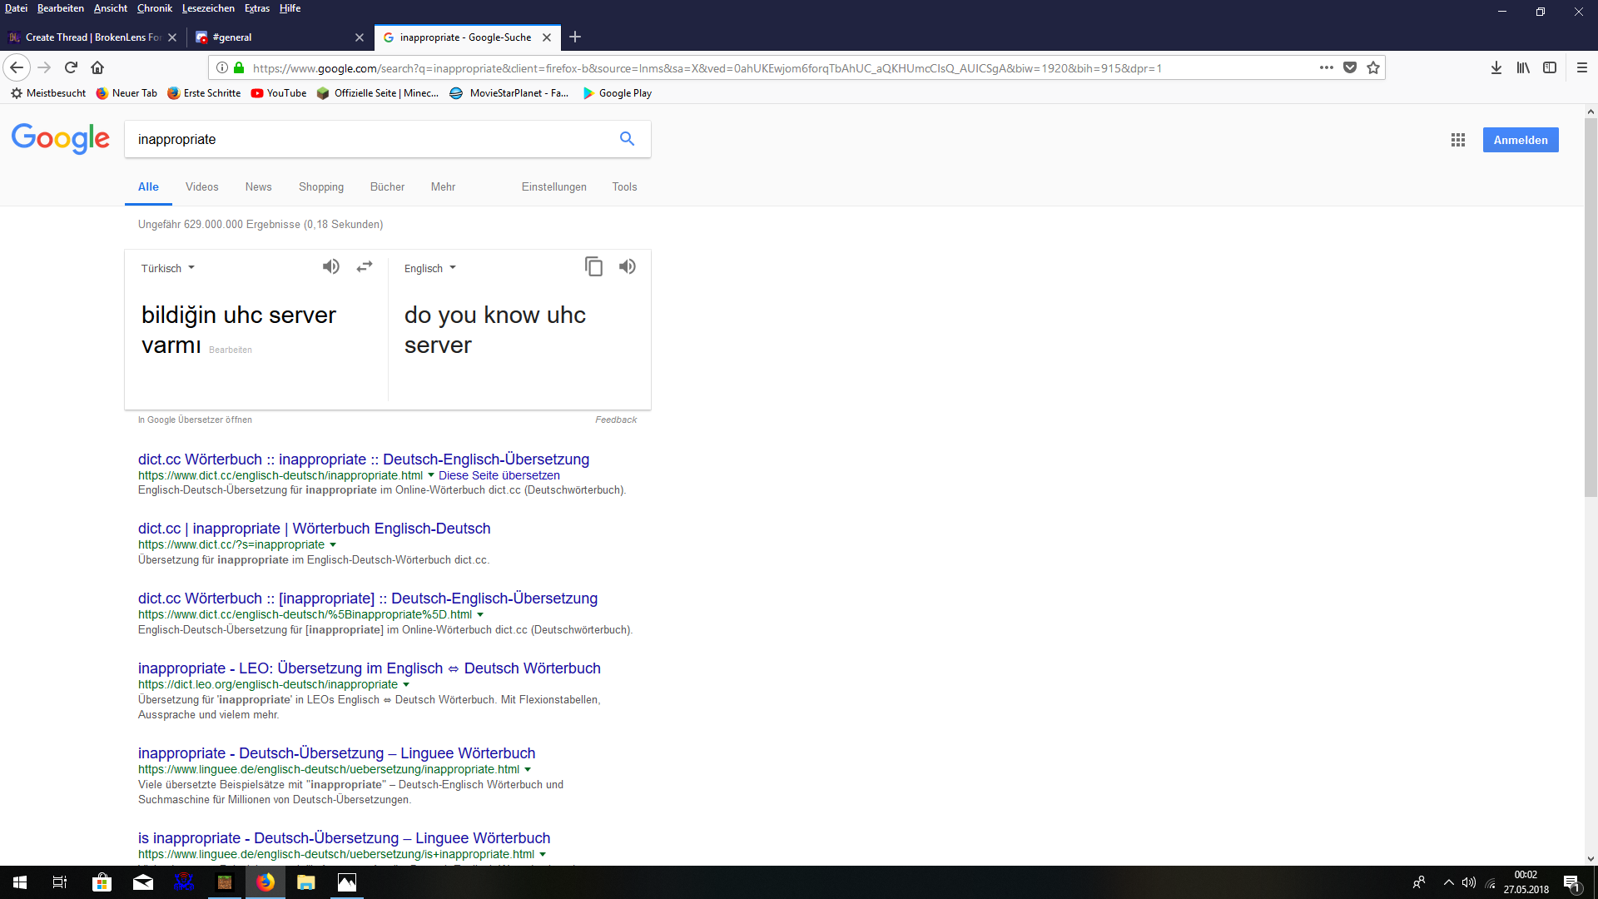1598x899 pixels.
Task: Open the Google Play bookmark
Action: click(617, 93)
